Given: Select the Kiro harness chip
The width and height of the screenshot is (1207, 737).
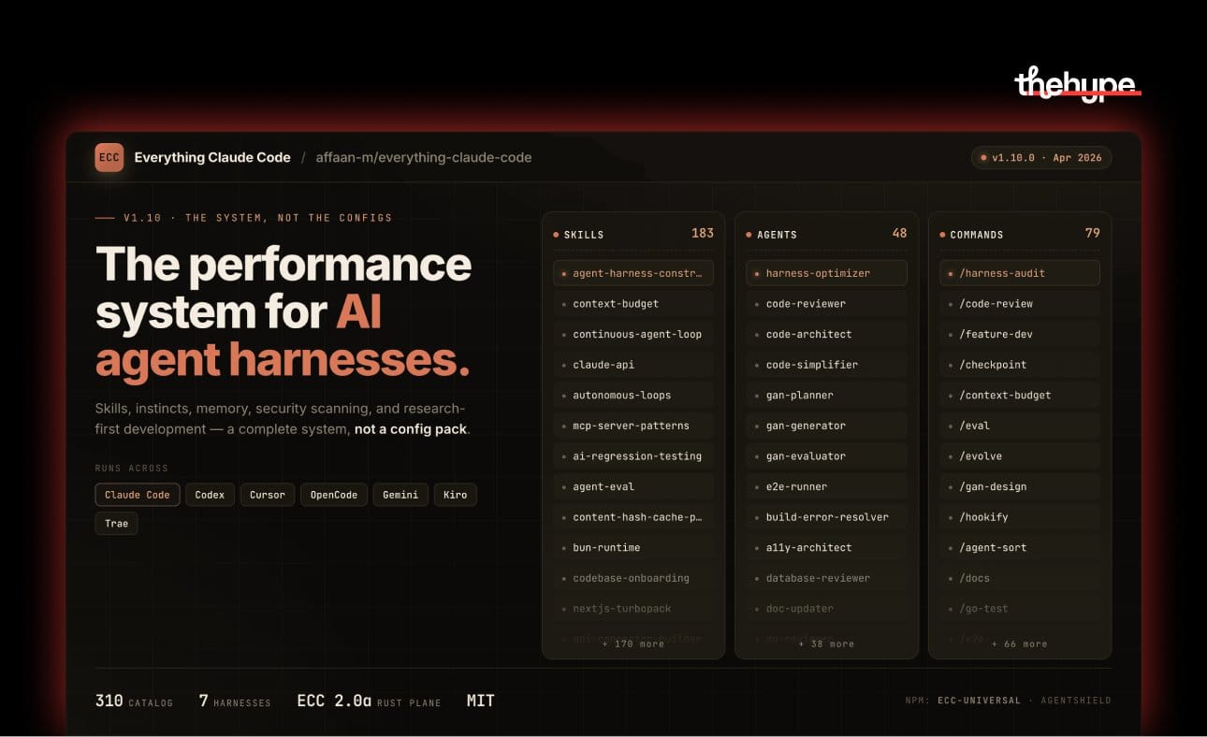Looking at the screenshot, I should click(x=456, y=495).
